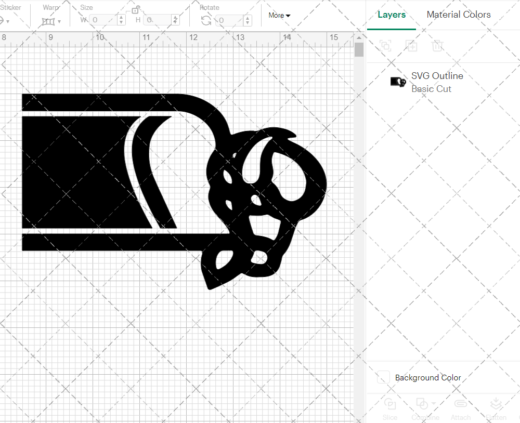Screen dimensions: 520x423
Task: Switch to the Material Colors tab
Action: pyautogui.click(x=458, y=15)
